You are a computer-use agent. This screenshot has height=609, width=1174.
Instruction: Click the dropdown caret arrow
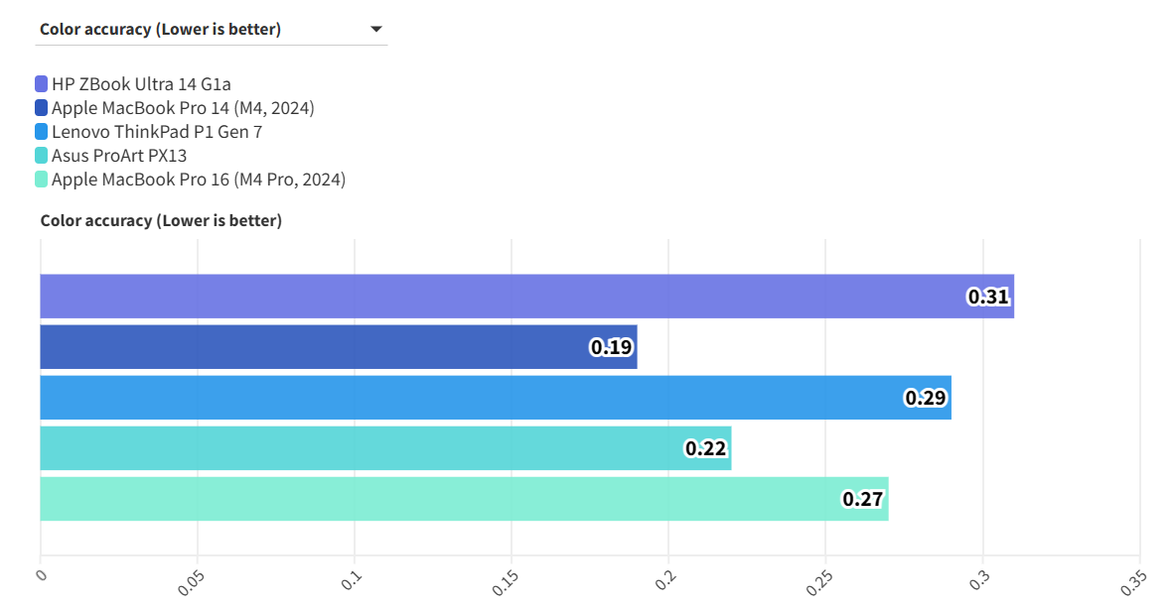click(376, 30)
